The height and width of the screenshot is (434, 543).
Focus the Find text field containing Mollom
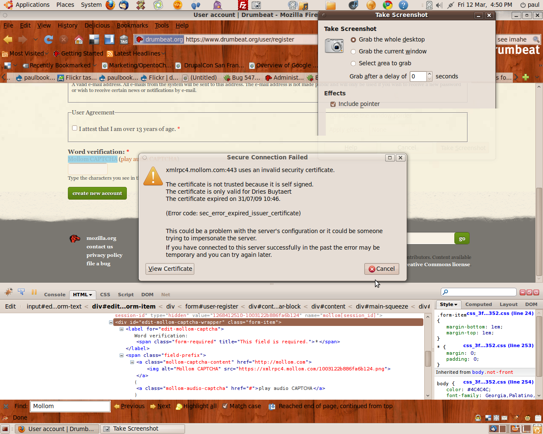click(x=70, y=406)
